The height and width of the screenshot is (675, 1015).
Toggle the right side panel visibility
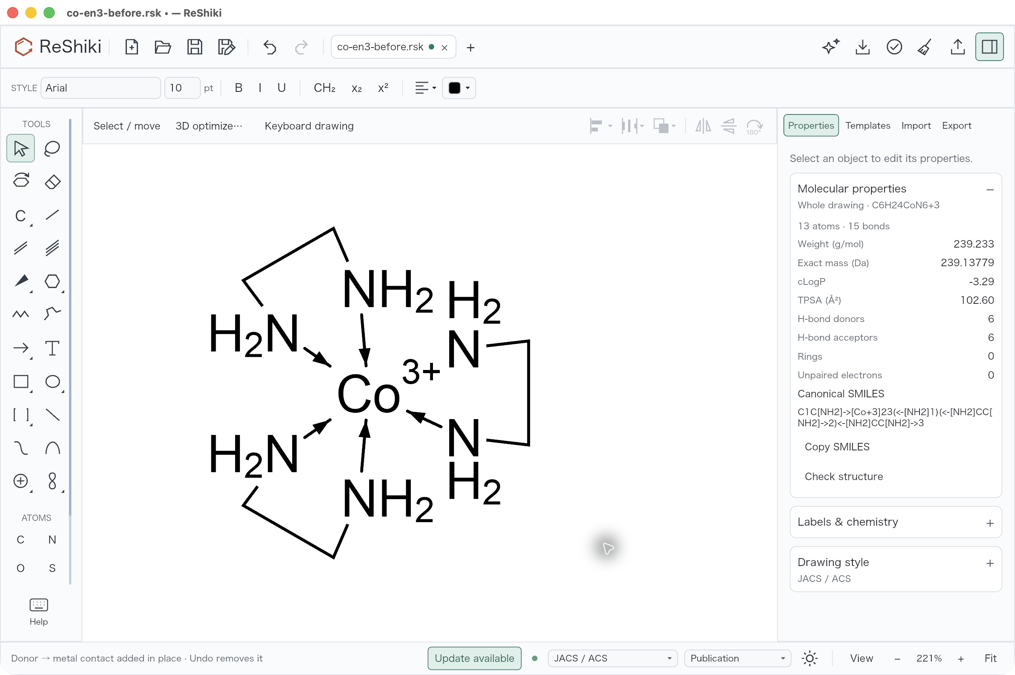tap(989, 47)
